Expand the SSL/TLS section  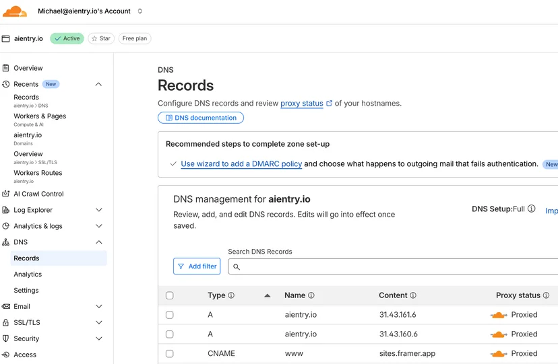(x=99, y=322)
